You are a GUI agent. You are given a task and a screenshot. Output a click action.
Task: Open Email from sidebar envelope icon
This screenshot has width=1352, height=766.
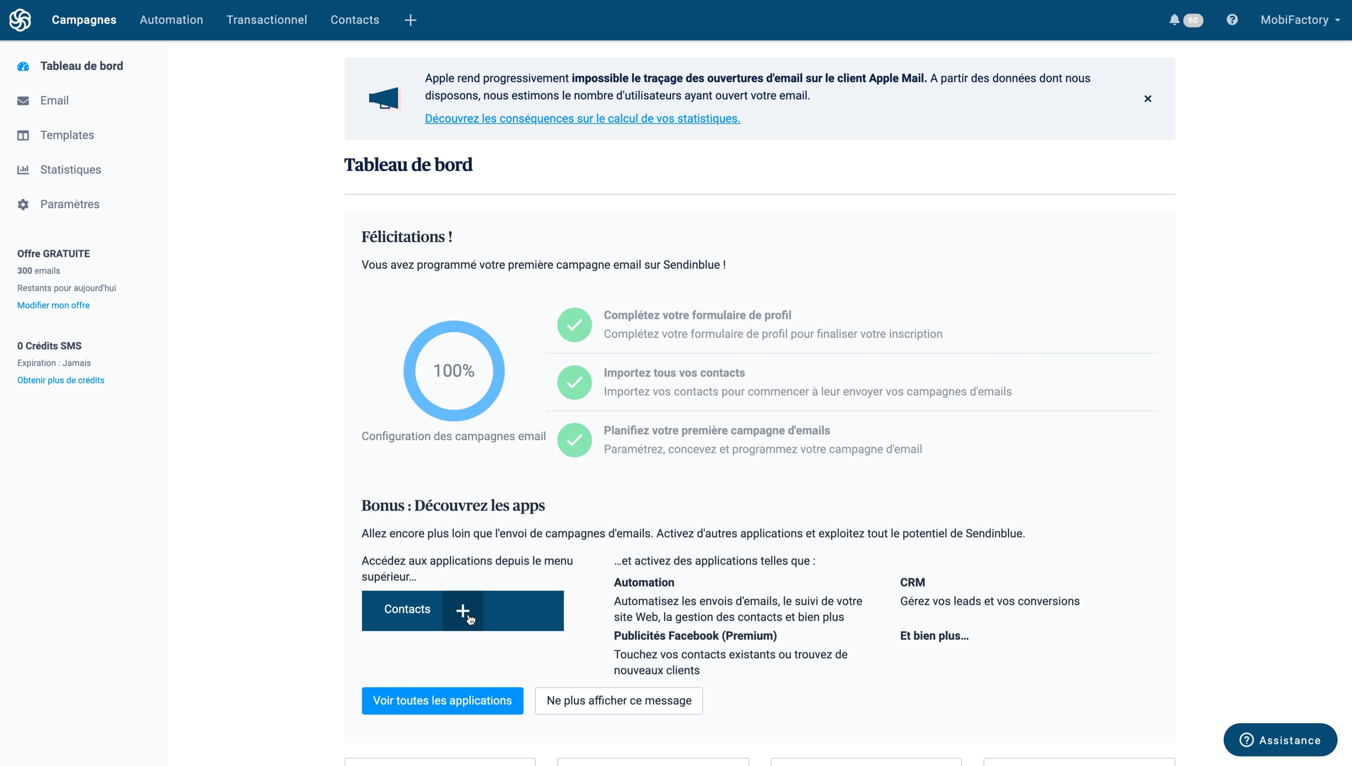tap(23, 100)
